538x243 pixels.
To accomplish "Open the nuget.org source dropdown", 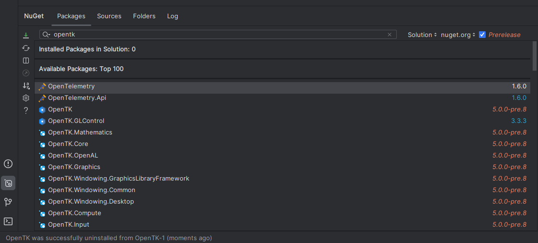I will [x=458, y=35].
